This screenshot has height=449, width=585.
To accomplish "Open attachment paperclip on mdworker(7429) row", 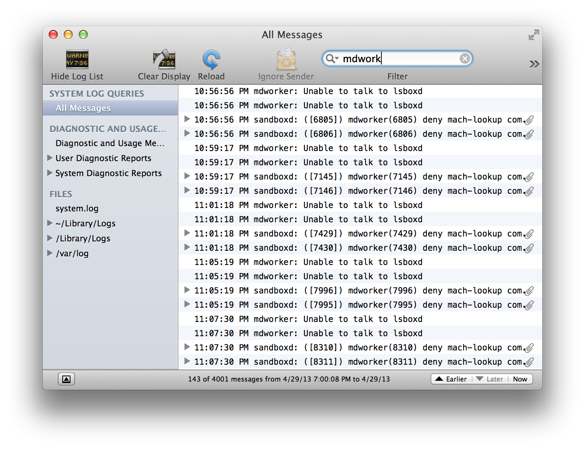I will coord(529,234).
